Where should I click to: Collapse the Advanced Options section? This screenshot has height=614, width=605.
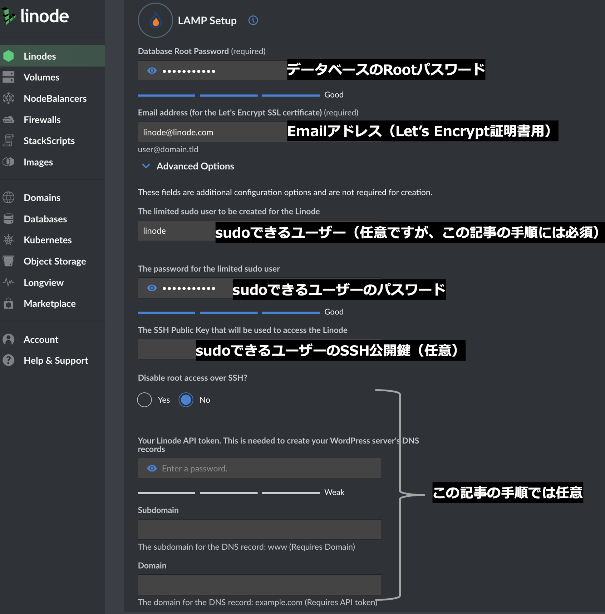188,166
